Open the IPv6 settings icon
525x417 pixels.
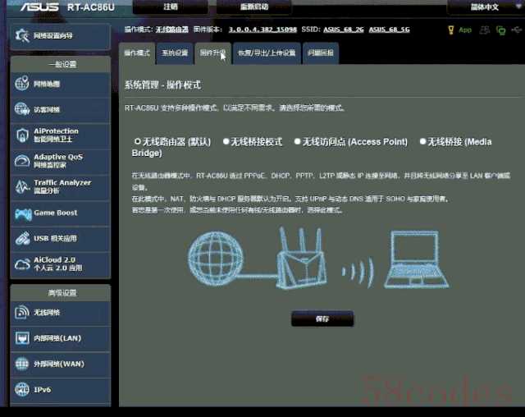pyautogui.click(x=22, y=390)
